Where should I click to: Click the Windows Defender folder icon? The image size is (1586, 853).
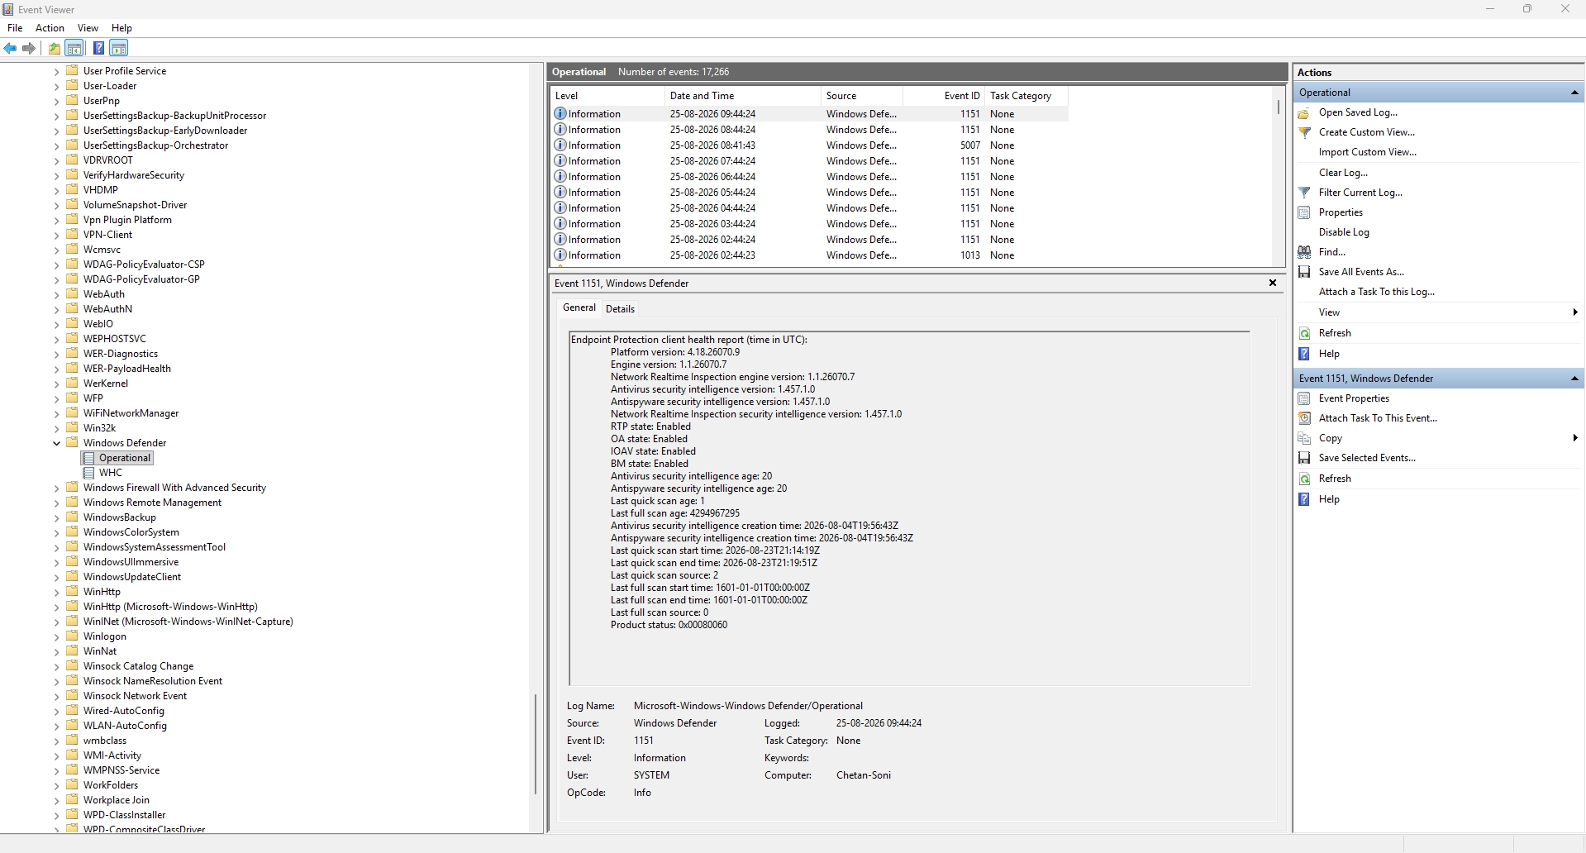click(x=72, y=443)
